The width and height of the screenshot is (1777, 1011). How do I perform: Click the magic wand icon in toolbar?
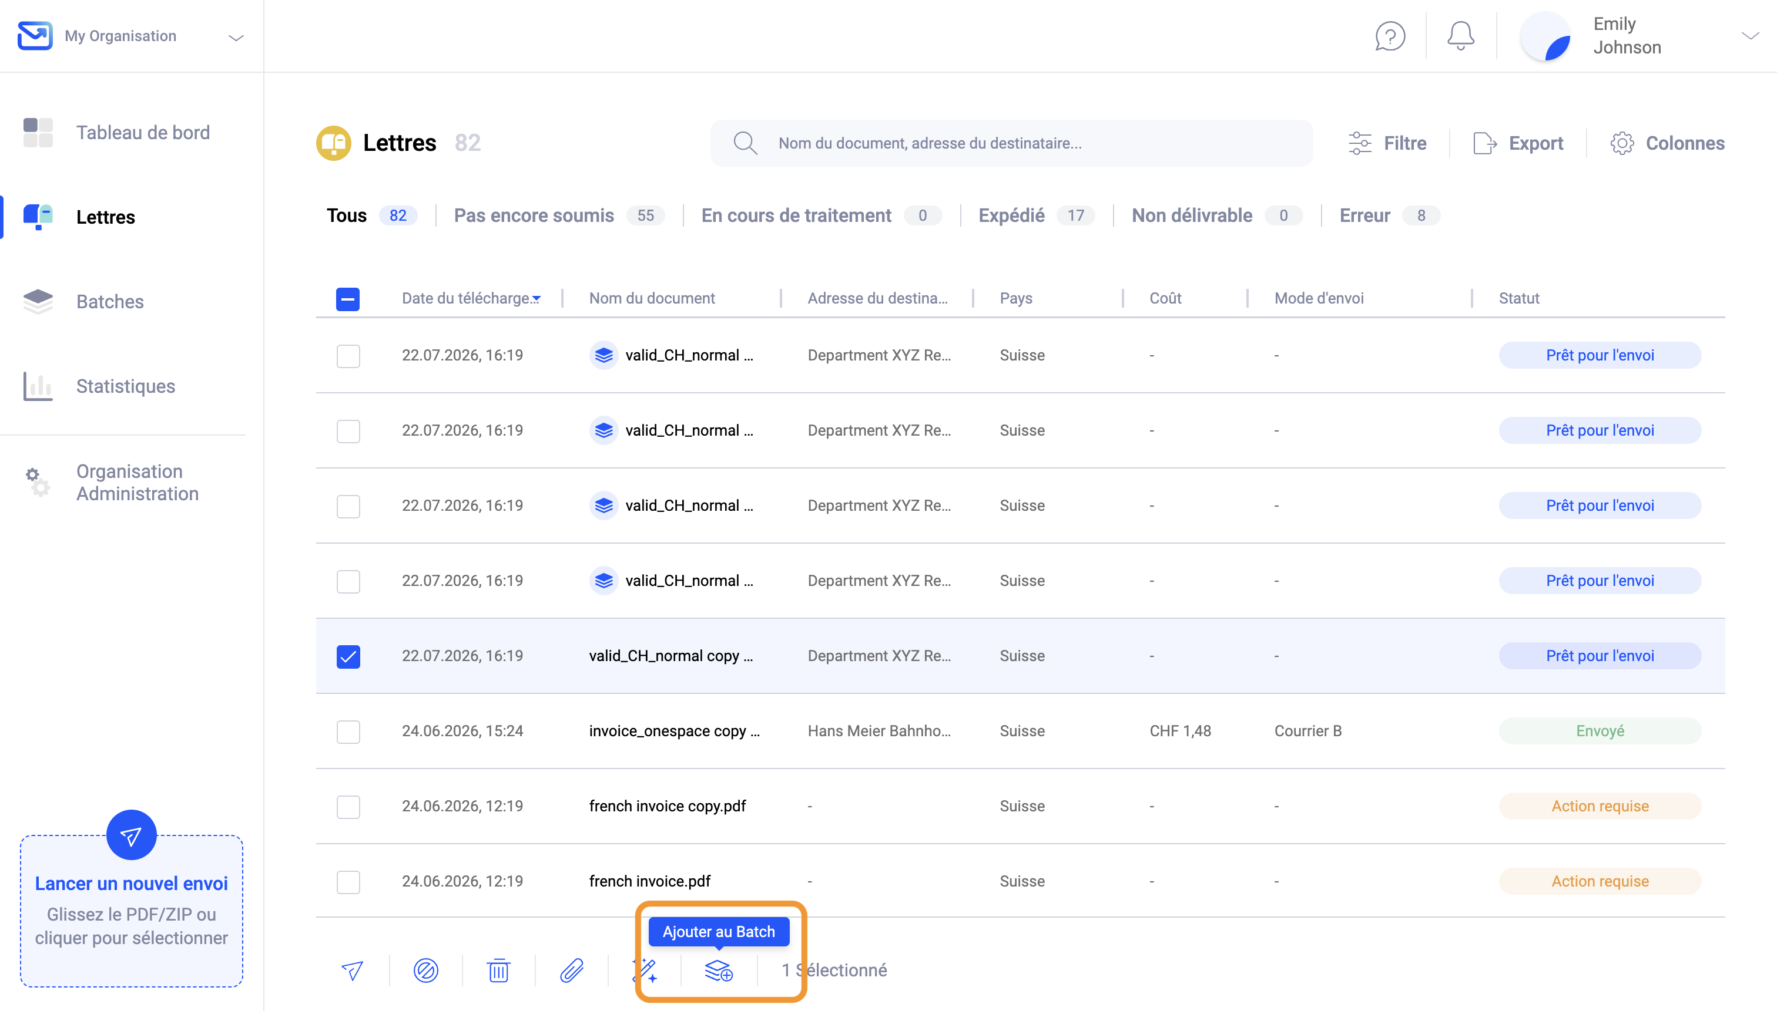645,970
